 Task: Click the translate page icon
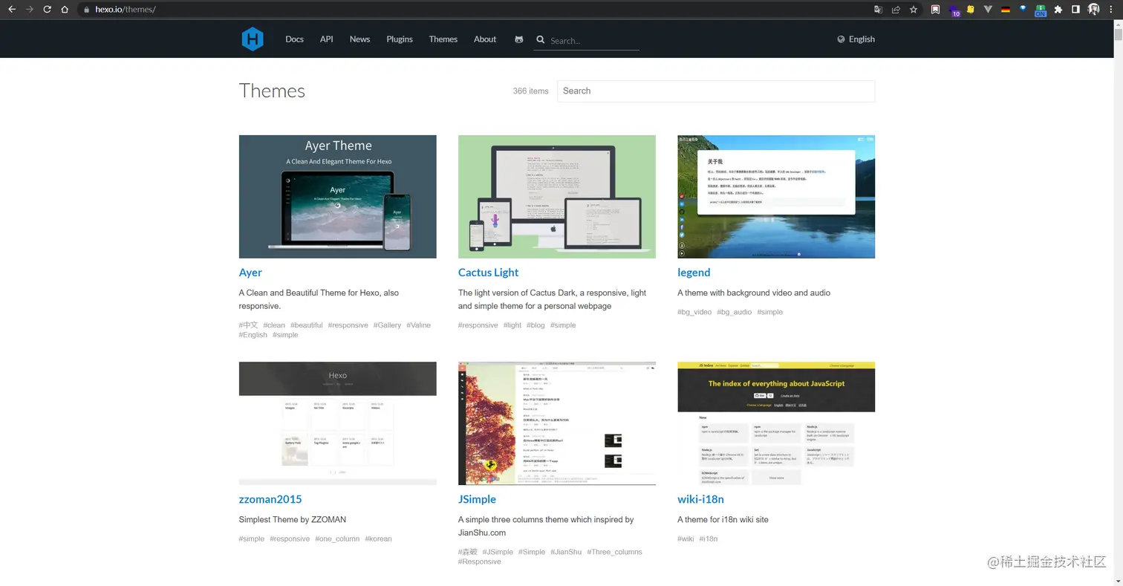tap(878, 10)
